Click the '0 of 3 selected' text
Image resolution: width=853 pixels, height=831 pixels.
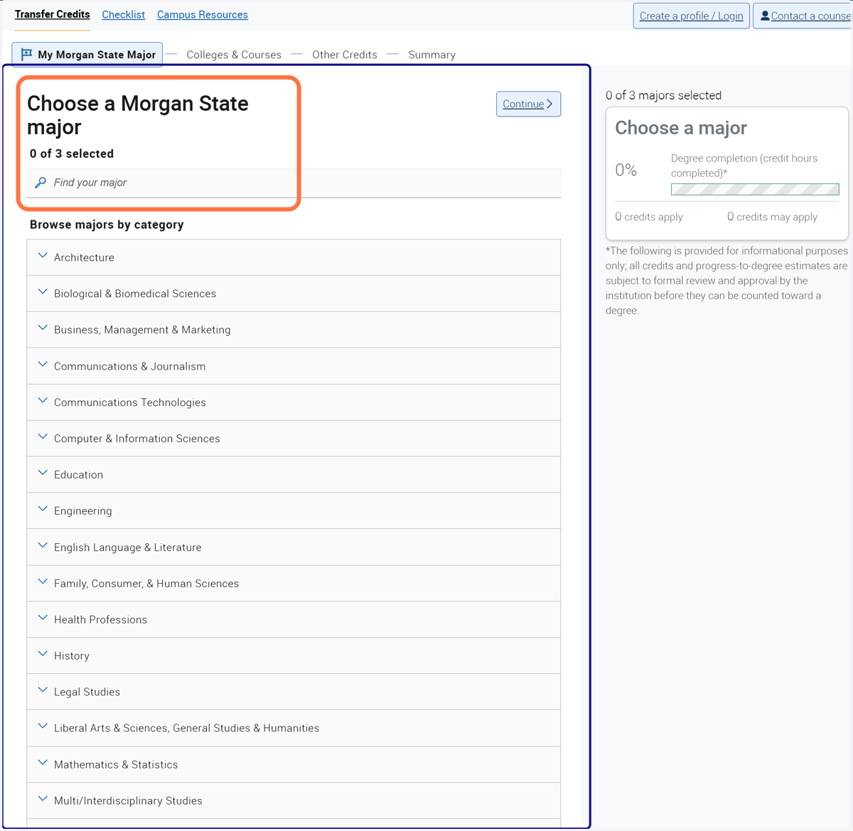72,154
